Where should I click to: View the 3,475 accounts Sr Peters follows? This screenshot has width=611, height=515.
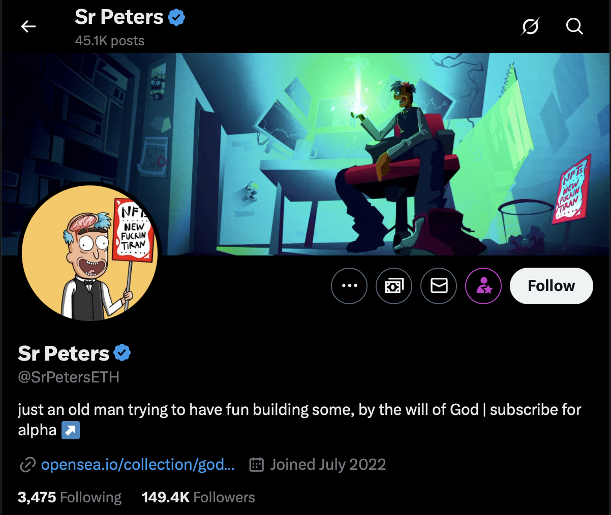click(x=70, y=497)
